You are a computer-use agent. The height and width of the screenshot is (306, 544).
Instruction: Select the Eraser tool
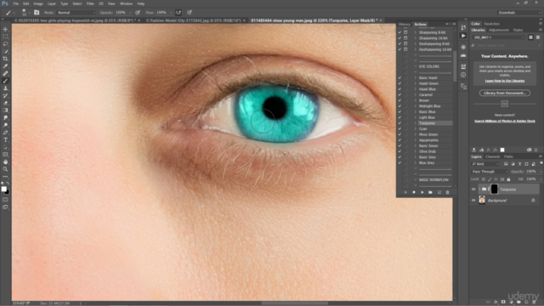pyautogui.click(x=5, y=103)
